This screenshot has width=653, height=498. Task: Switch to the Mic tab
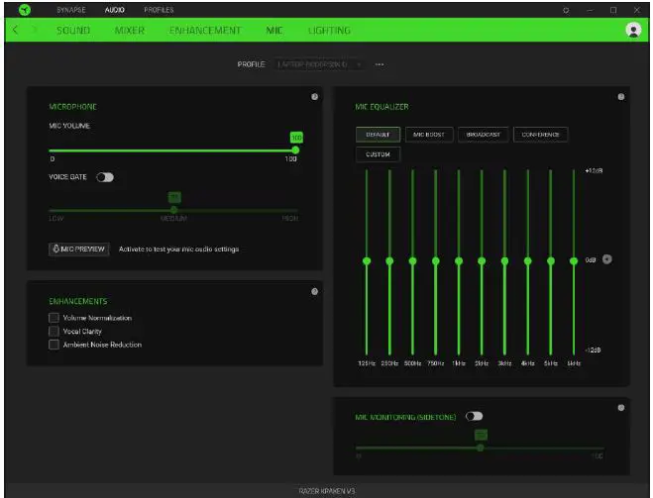tap(274, 31)
